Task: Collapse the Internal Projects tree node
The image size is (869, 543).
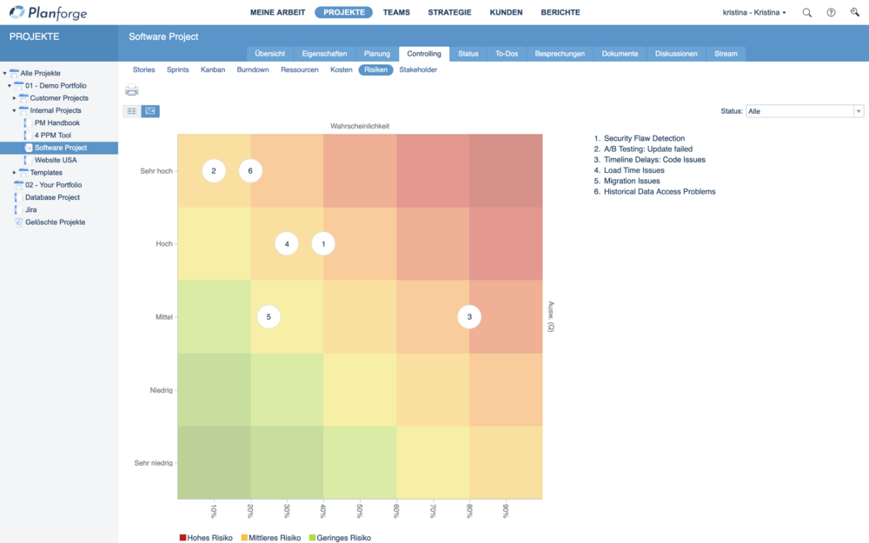Action: 15,111
